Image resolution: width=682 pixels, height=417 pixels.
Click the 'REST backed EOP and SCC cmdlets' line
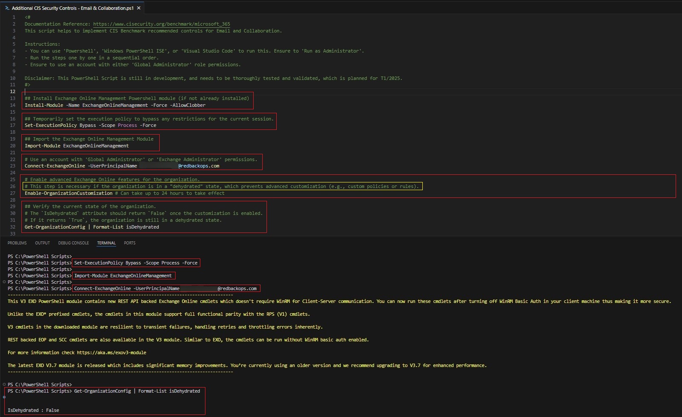coord(188,340)
